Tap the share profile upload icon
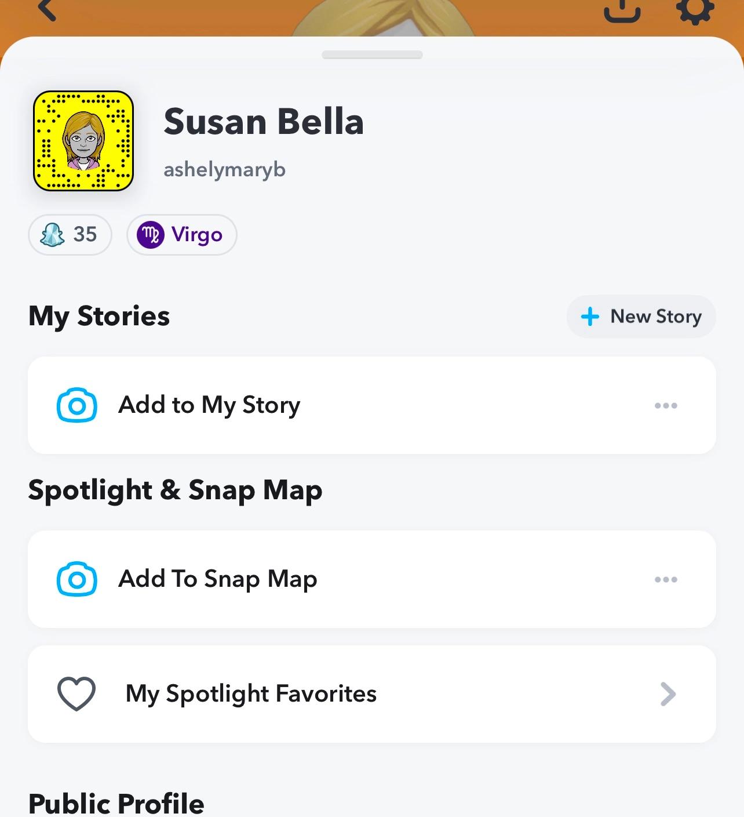Screen dimensions: 744x817 click(622, 10)
